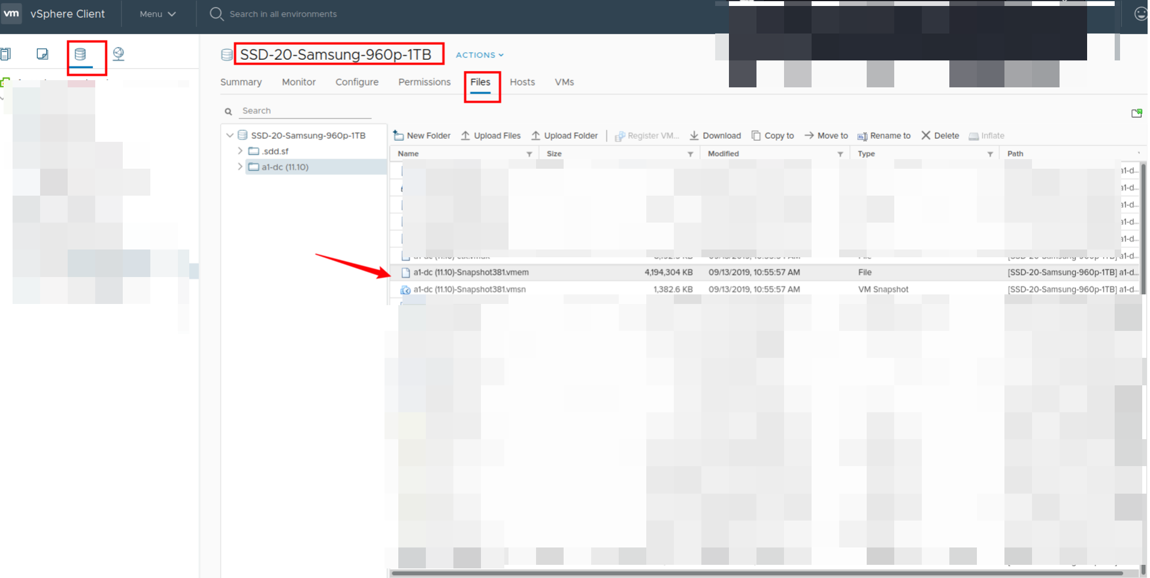Sort by the Name column header

coord(408,154)
